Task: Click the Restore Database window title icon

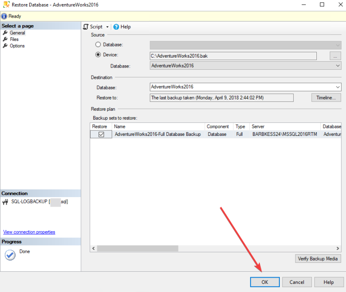Action: click(6, 4)
